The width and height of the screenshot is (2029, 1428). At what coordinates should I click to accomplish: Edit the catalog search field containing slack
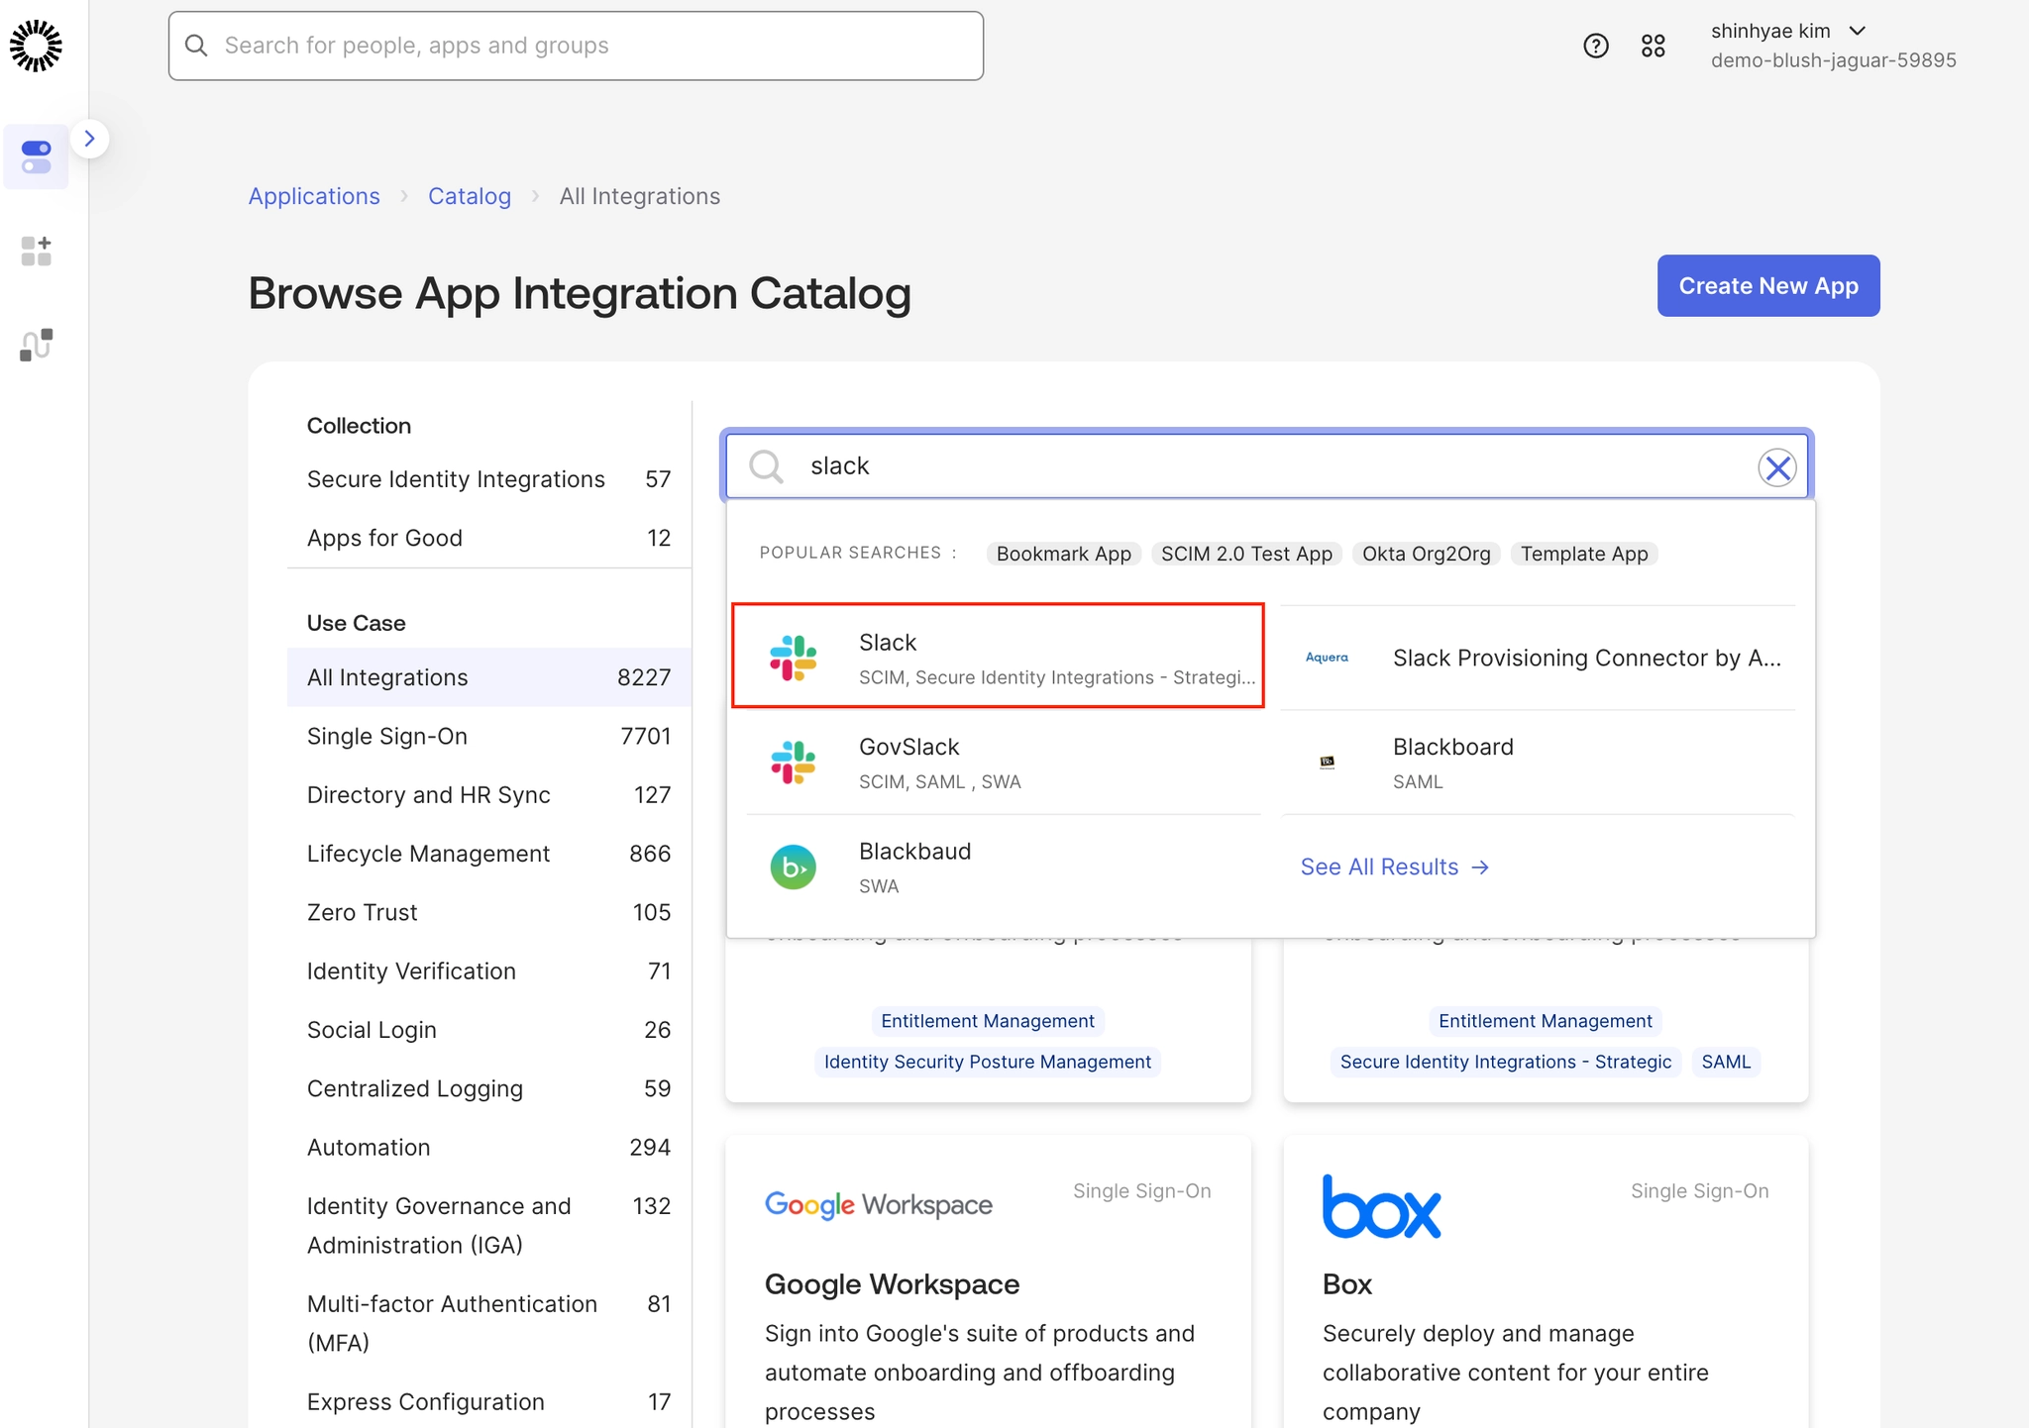[1267, 465]
